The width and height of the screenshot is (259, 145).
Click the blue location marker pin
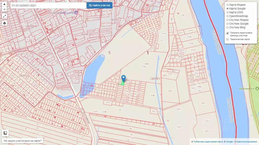123,78
